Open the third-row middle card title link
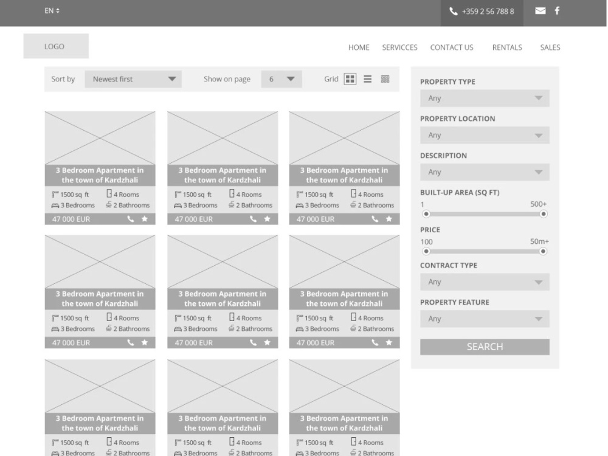The image size is (608, 456). click(x=223, y=423)
